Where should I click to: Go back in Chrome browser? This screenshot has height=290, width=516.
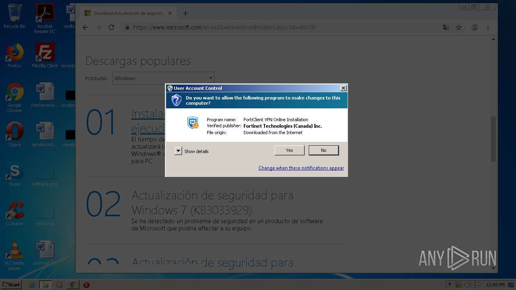(x=85, y=27)
